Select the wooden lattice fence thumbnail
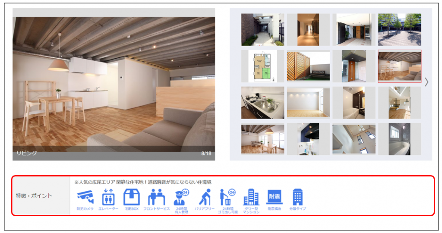 [308, 66]
